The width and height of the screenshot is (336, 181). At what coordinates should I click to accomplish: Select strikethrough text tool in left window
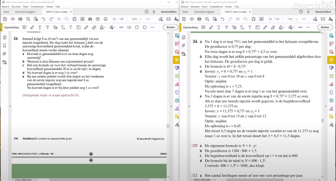pyautogui.click(x=47, y=27)
